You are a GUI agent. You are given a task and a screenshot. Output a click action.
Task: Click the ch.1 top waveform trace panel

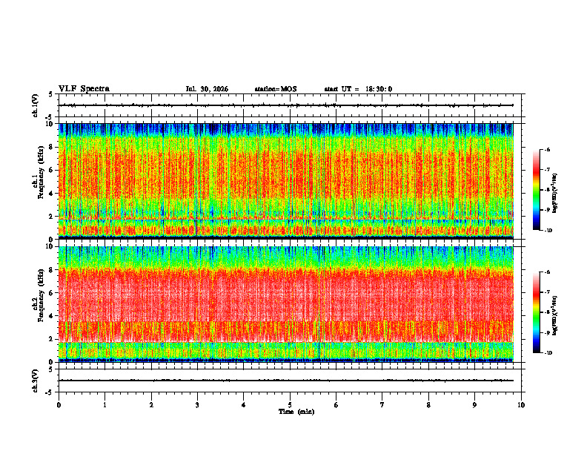pos(290,105)
